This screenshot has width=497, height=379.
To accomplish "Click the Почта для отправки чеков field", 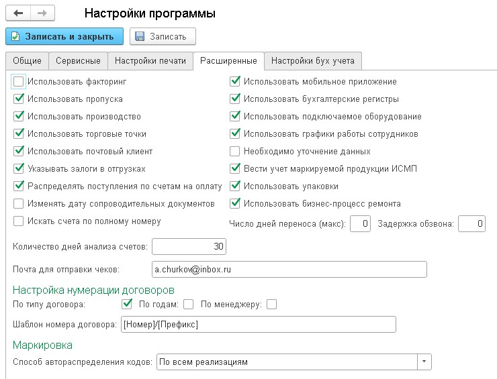I will coord(289,269).
